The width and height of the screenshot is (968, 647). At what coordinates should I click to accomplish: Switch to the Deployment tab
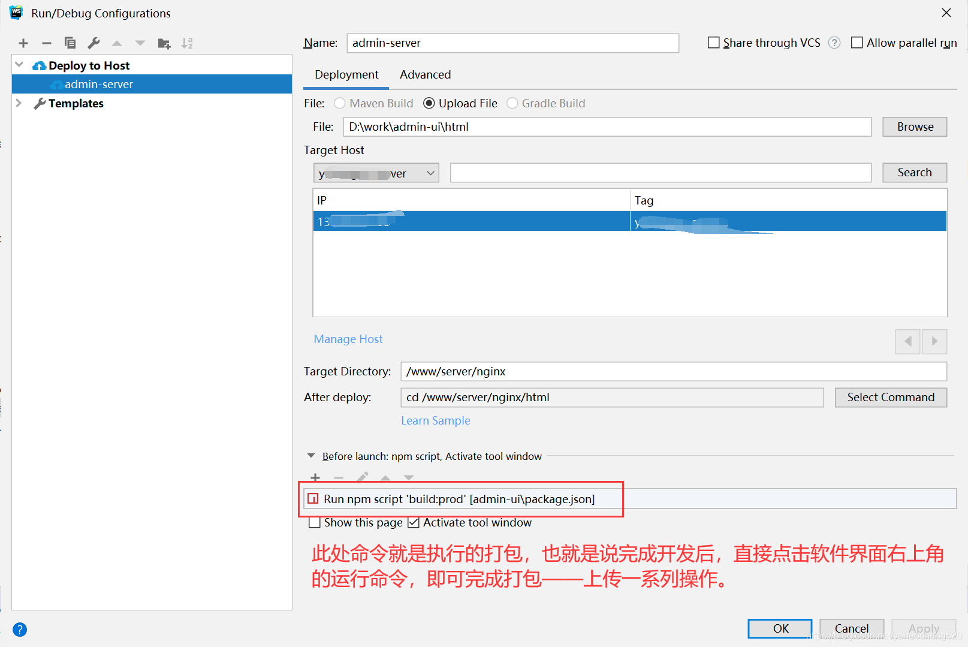point(346,74)
